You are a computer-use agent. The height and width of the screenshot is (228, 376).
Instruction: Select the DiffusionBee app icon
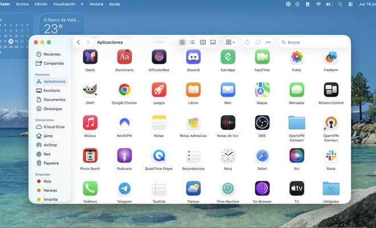pyautogui.click(x=159, y=57)
